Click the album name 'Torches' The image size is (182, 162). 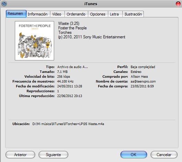pyautogui.click(x=65, y=32)
